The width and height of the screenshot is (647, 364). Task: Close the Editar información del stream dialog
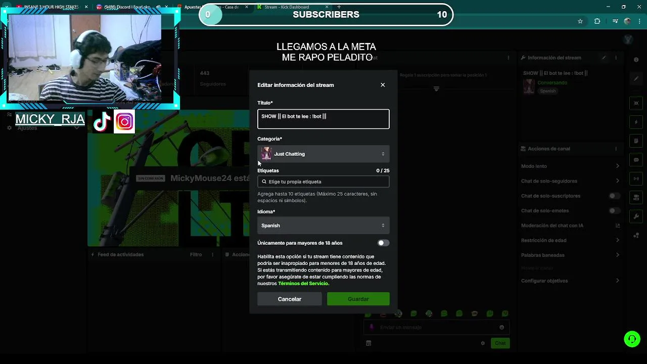click(x=383, y=85)
